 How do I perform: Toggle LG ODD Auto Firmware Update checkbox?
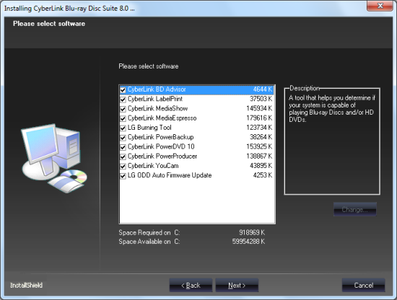click(x=123, y=176)
